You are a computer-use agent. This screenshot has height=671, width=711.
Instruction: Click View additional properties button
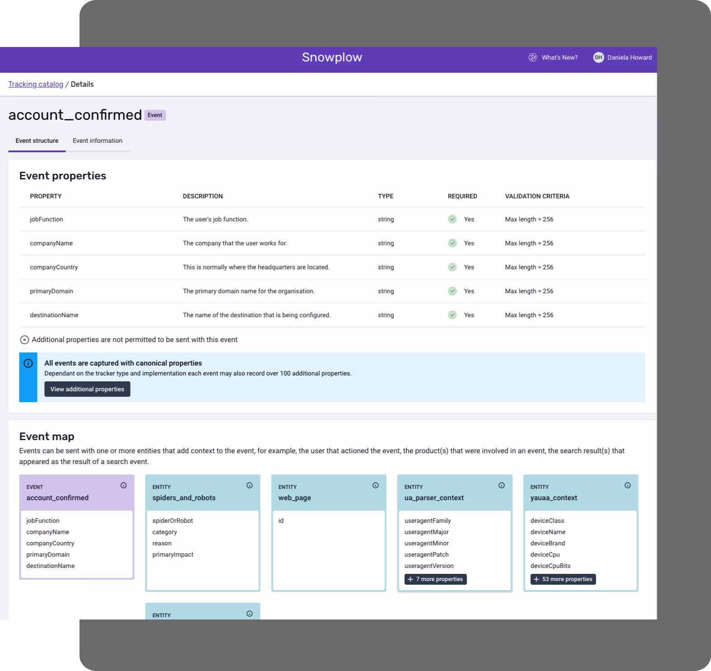click(x=87, y=389)
